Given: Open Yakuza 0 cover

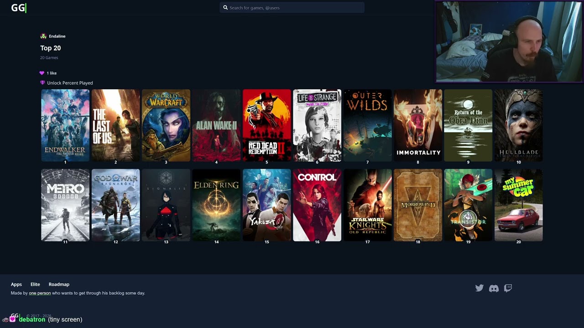Looking at the screenshot, I should coord(267,205).
